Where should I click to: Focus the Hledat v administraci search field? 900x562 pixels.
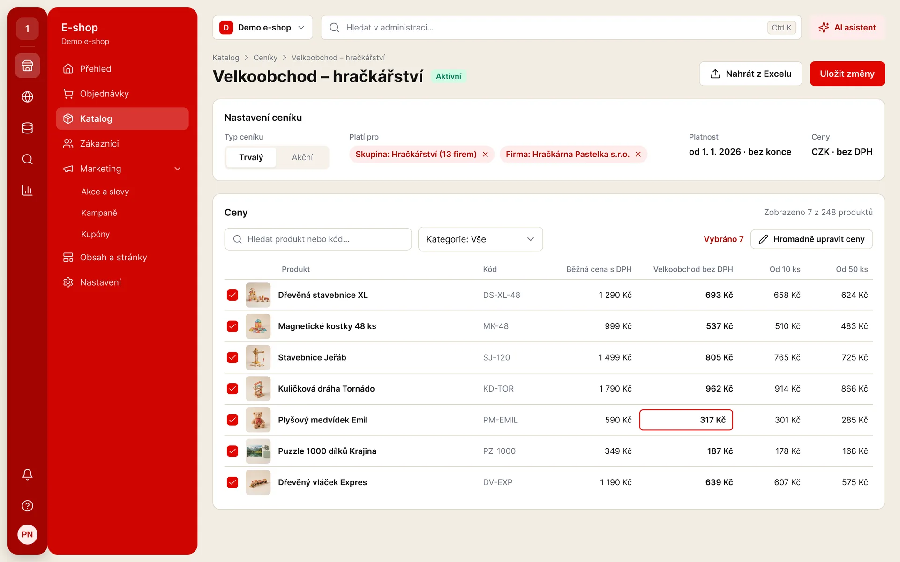561,28
